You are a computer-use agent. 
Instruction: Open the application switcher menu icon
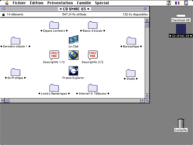click(186, 3)
